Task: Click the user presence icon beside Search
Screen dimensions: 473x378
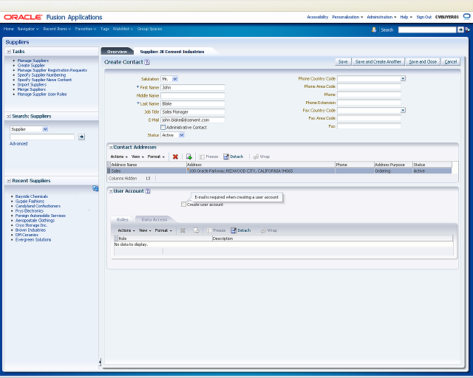Action: [374, 30]
